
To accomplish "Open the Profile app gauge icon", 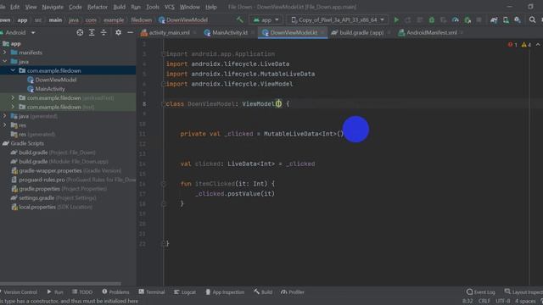I will click(x=456, y=20).
